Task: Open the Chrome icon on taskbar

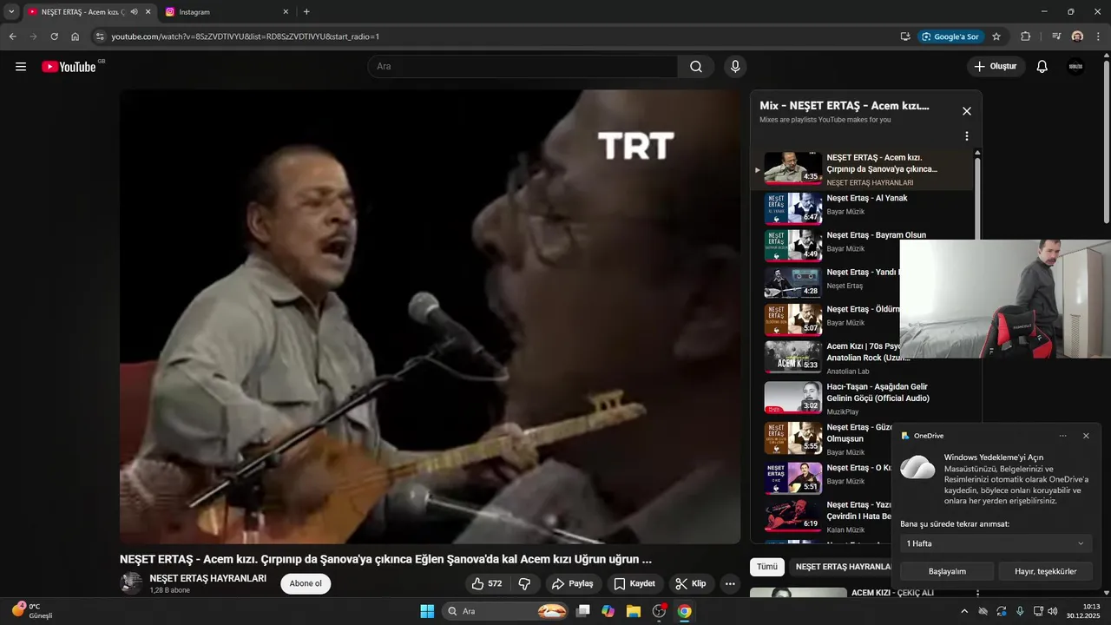Action: pos(684,611)
